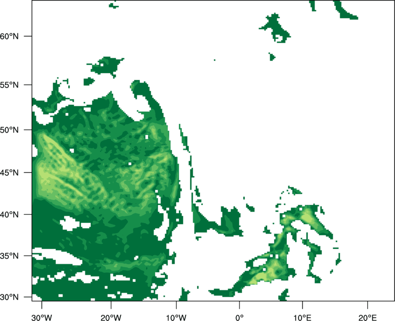Click the 55°N latitude label
This screenshot has height=321, width=395.
click(9, 85)
